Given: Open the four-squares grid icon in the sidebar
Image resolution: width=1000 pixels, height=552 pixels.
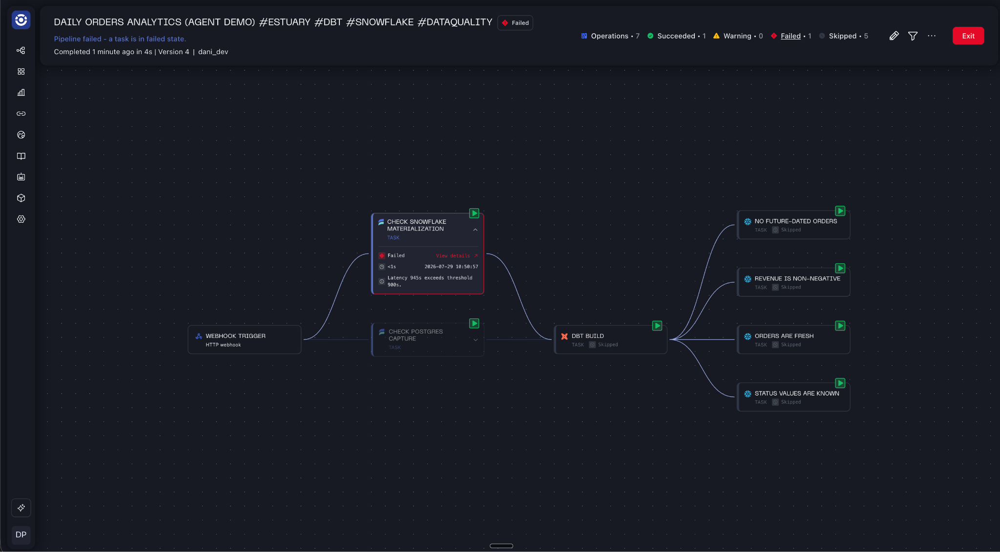Looking at the screenshot, I should pyautogui.click(x=21, y=72).
